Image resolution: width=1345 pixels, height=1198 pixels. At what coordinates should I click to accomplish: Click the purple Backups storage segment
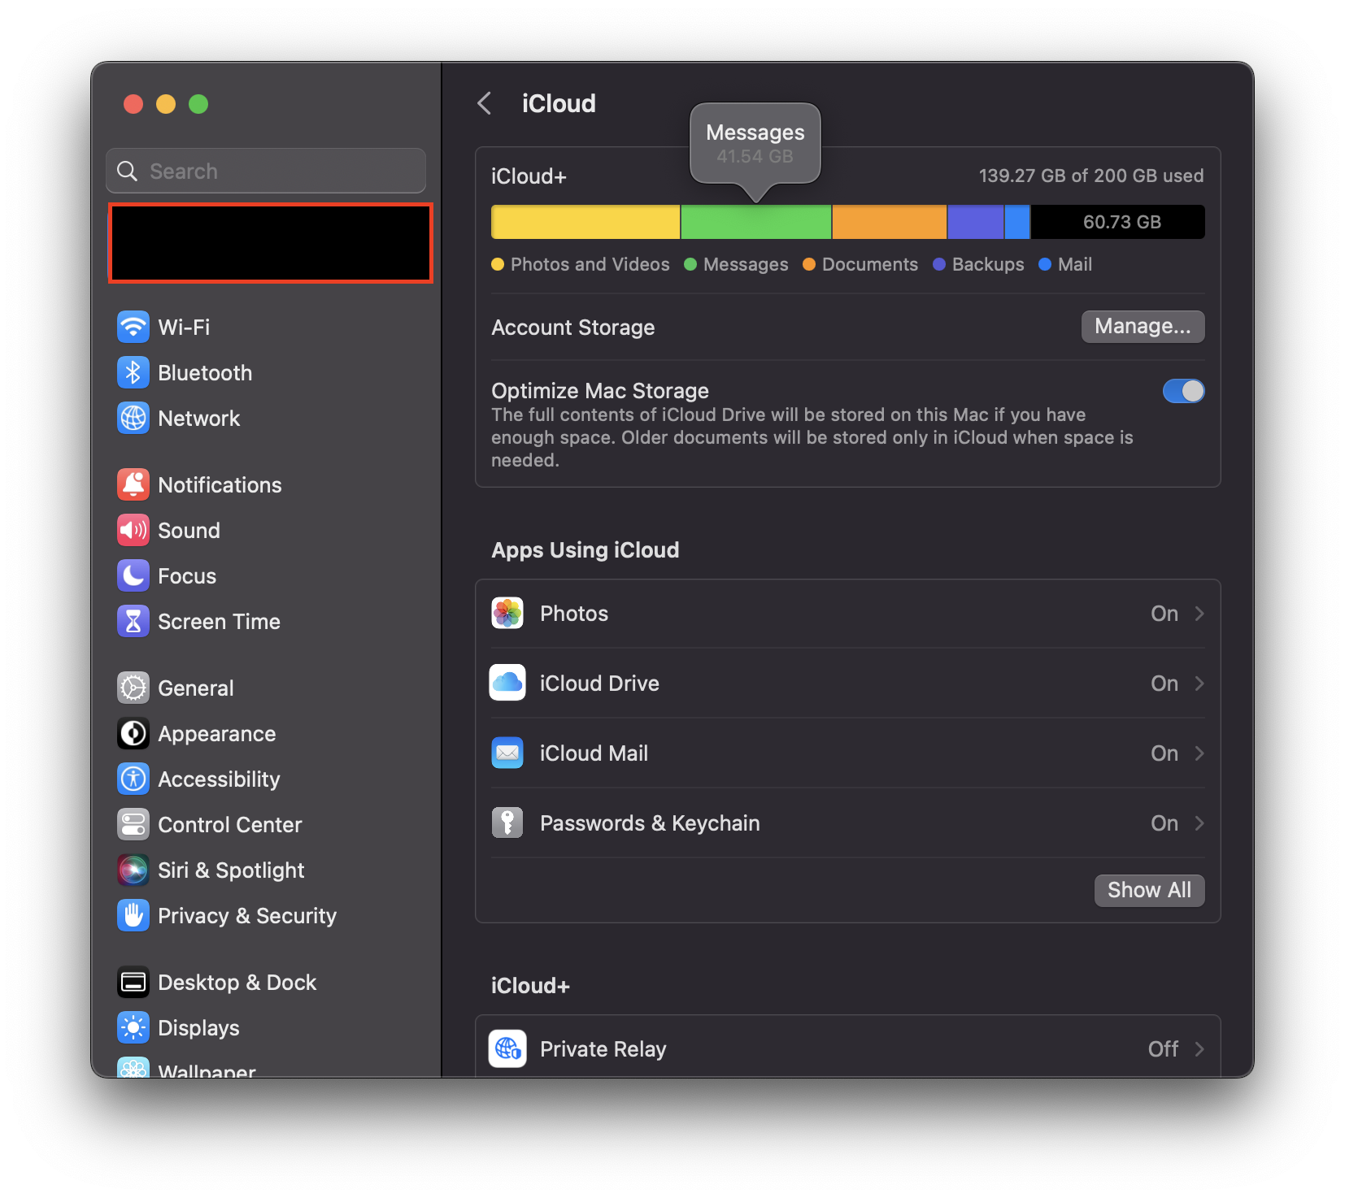(x=976, y=222)
